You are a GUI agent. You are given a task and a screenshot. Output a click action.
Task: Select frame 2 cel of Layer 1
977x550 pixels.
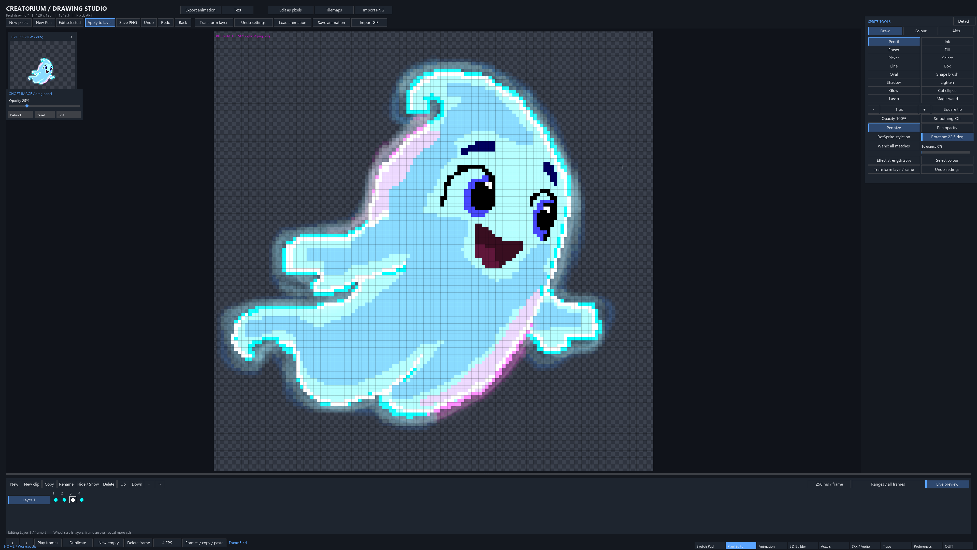coord(64,500)
